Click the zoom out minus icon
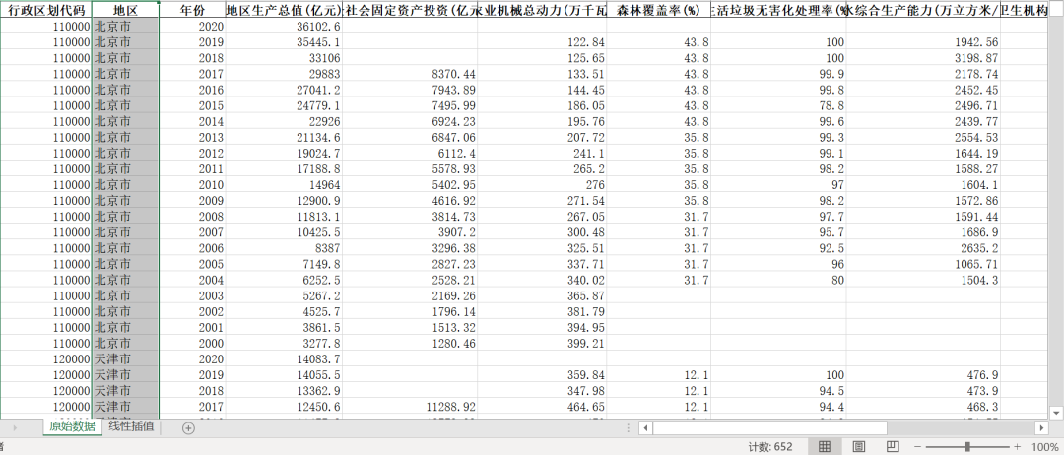Viewport: 1064px width, 455px height. pyautogui.click(x=918, y=447)
